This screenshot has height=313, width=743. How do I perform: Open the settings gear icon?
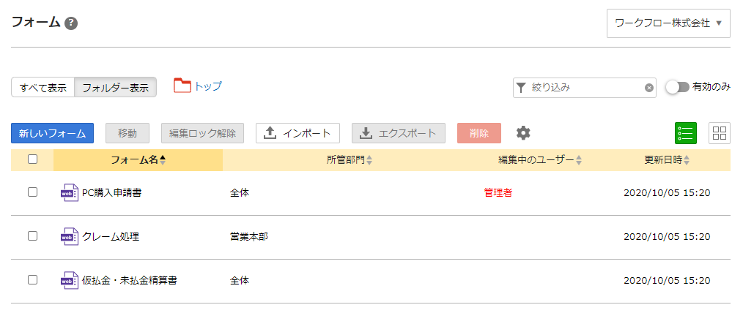[522, 133]
